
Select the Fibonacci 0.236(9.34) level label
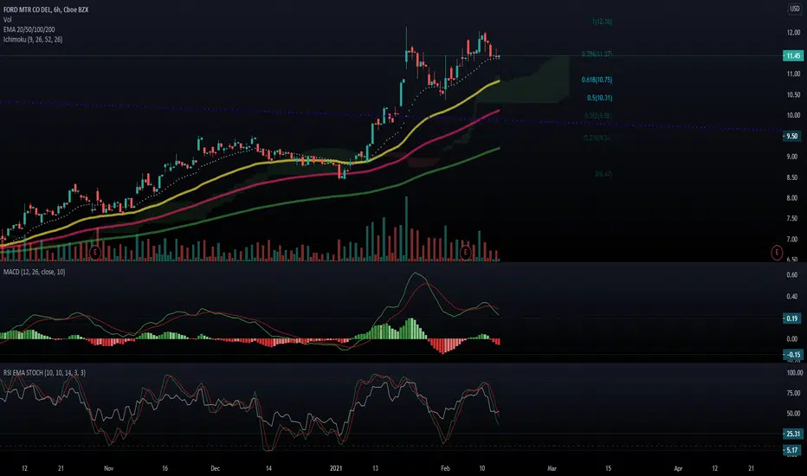[597, 138]
